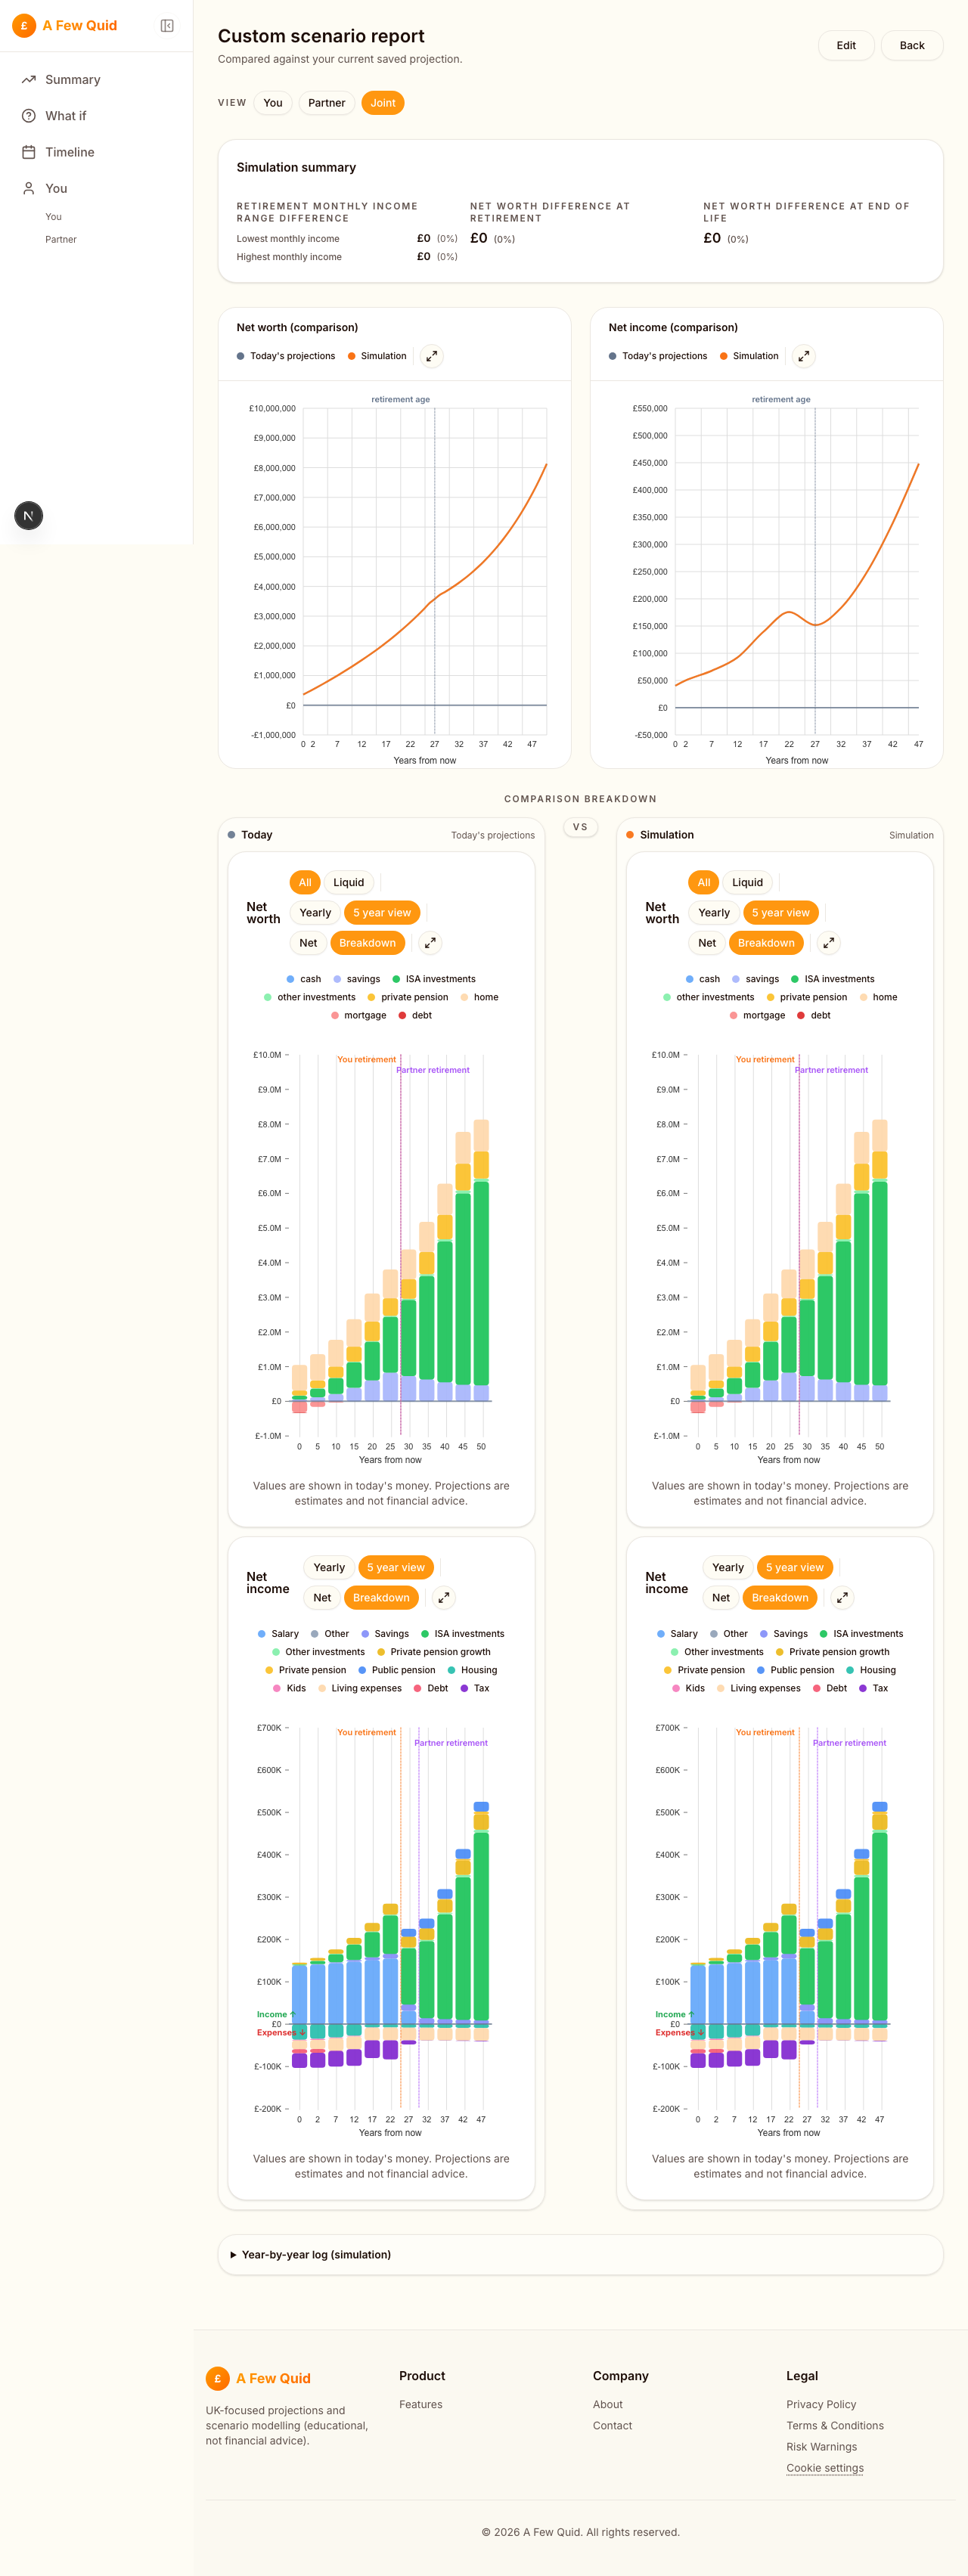Select the Summary trend icon in sidebar
The height and width of the screenshot is (2576, 968).
[x=28, y=79]
